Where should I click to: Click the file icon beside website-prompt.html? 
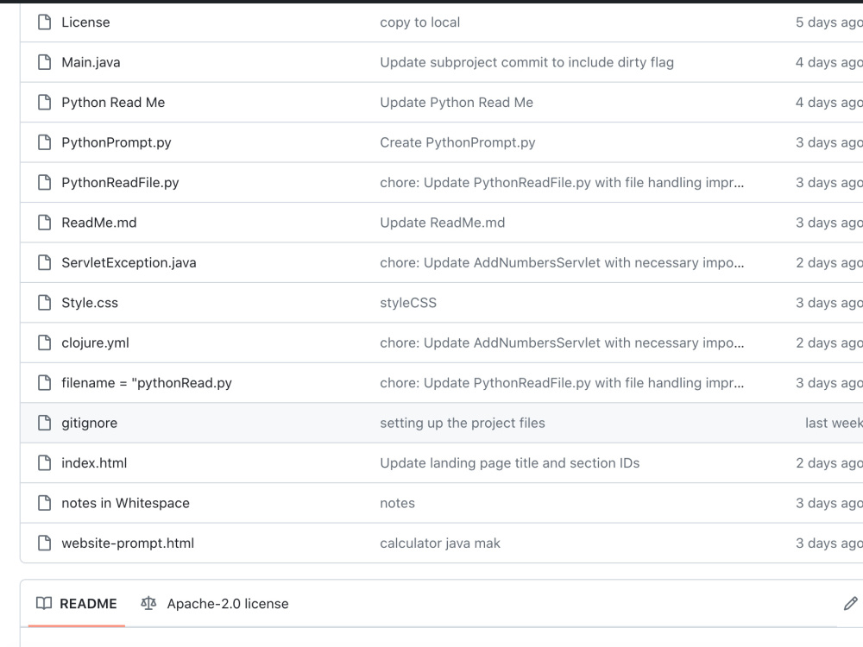(x=45, y=543)
